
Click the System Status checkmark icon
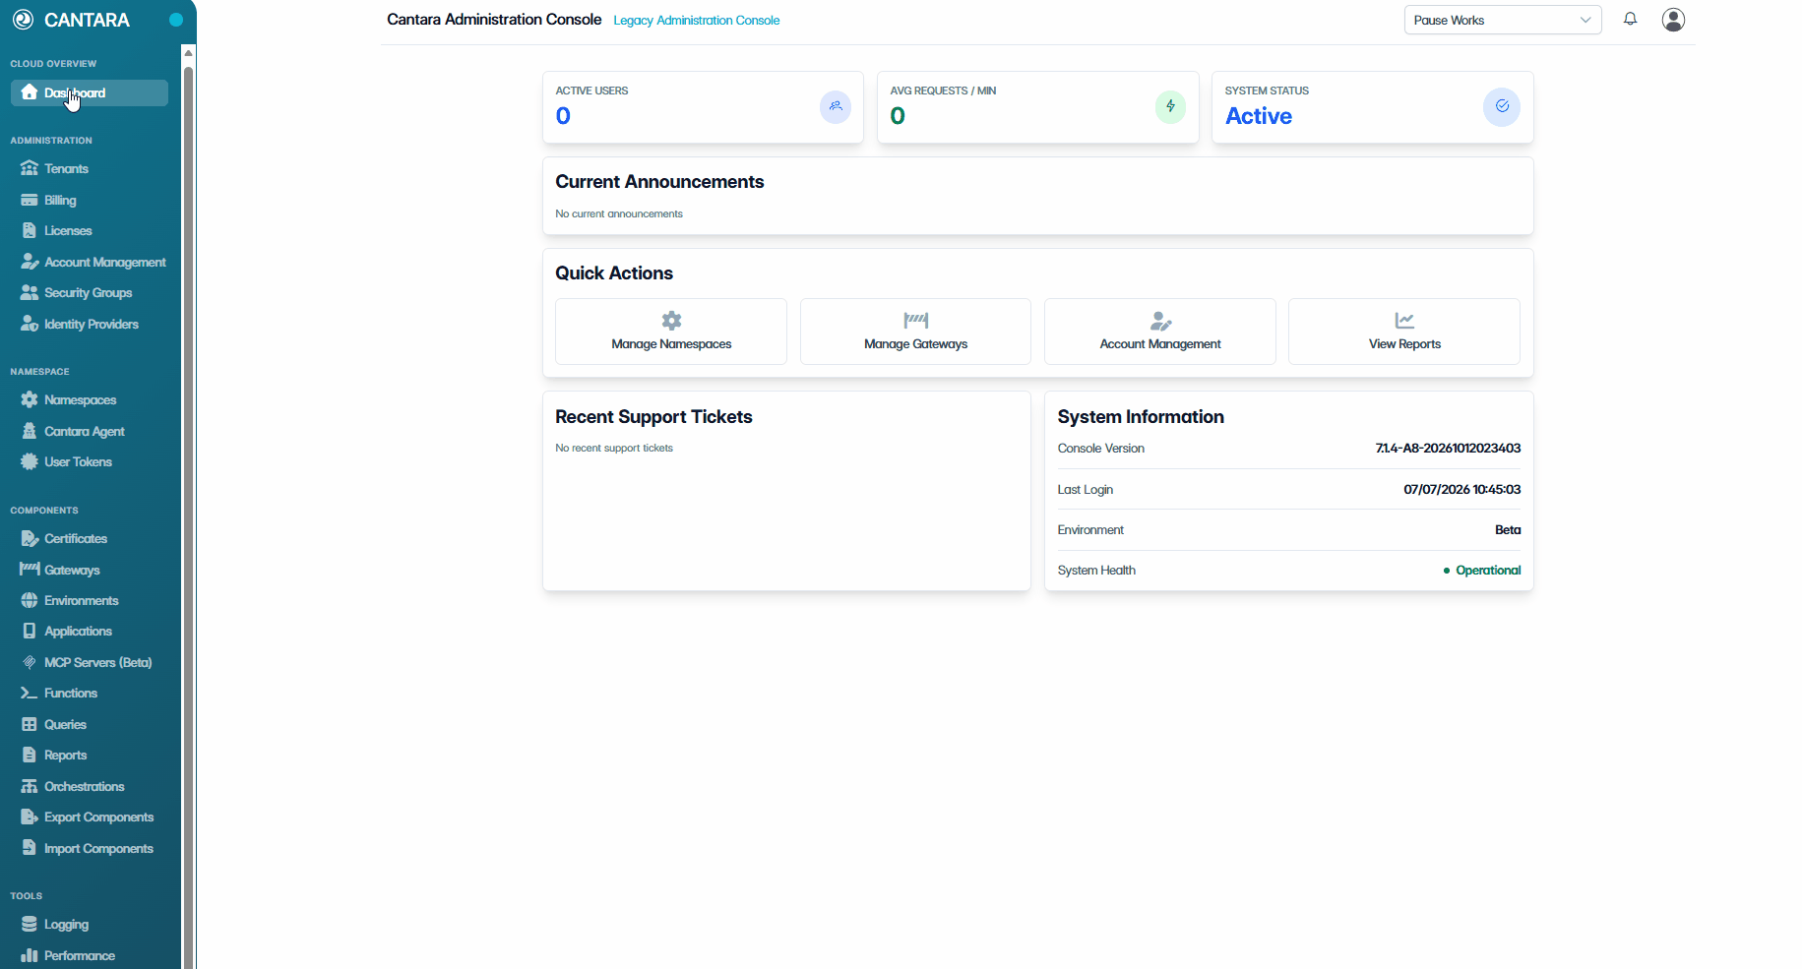(1502, 106)
